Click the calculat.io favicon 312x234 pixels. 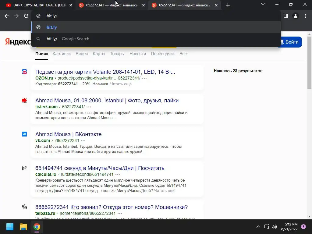[x=24, y=168]
